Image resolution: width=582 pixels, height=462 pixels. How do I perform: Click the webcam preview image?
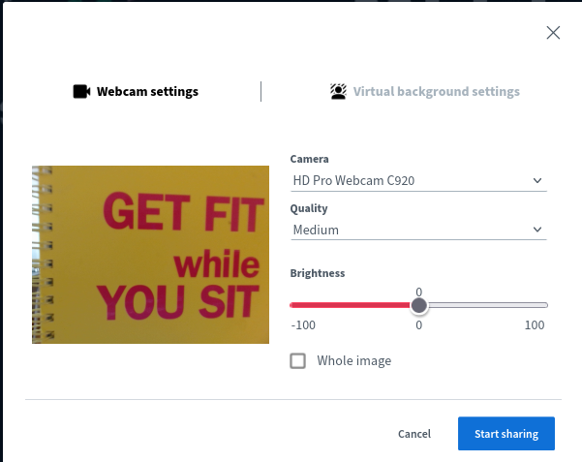(150, 254)
